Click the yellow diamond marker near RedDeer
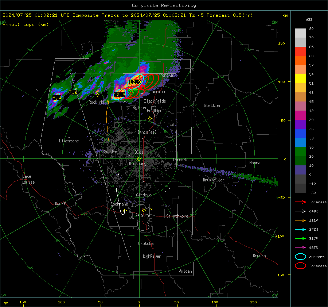This screenshot has height=307, width=328. (x=150, y=119)
